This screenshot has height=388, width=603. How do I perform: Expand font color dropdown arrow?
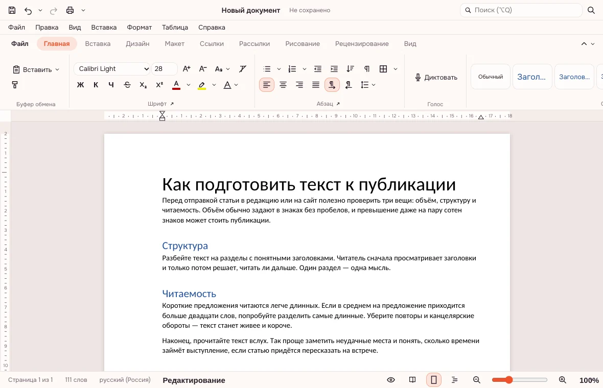[x=189, y=85]
